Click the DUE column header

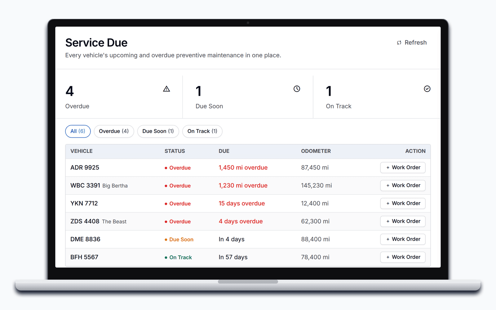(x=224, y=151)
